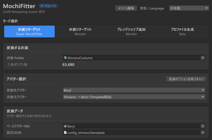212x140 pixels.
Task: Click the バージョン 71 badge
Action: (x=48, y=6)
